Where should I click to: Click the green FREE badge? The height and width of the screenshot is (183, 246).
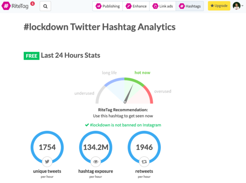[32, 56]
